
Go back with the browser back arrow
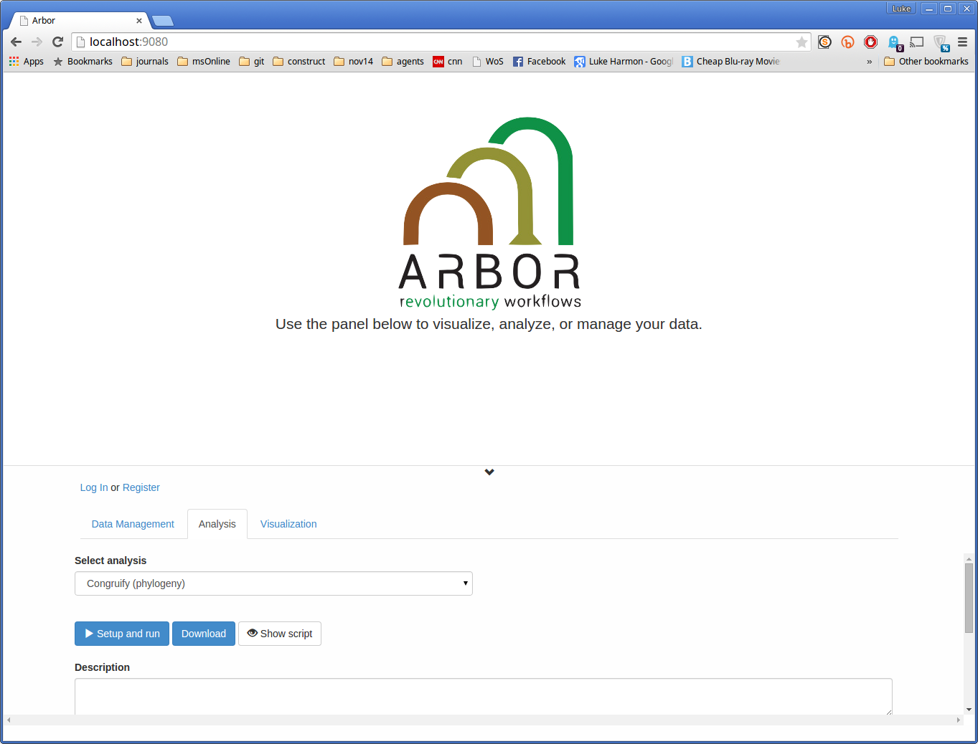coord(16,42)
